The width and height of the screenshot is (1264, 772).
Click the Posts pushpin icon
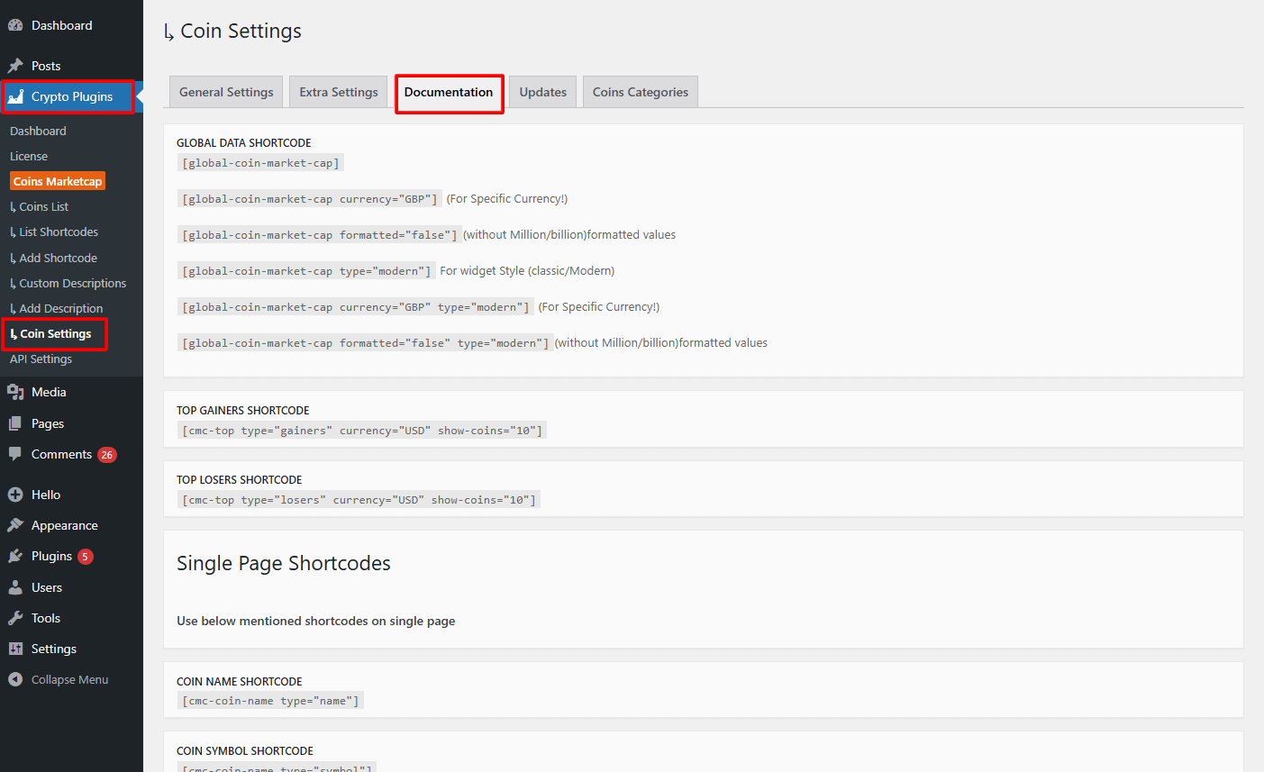coord(15,66)
